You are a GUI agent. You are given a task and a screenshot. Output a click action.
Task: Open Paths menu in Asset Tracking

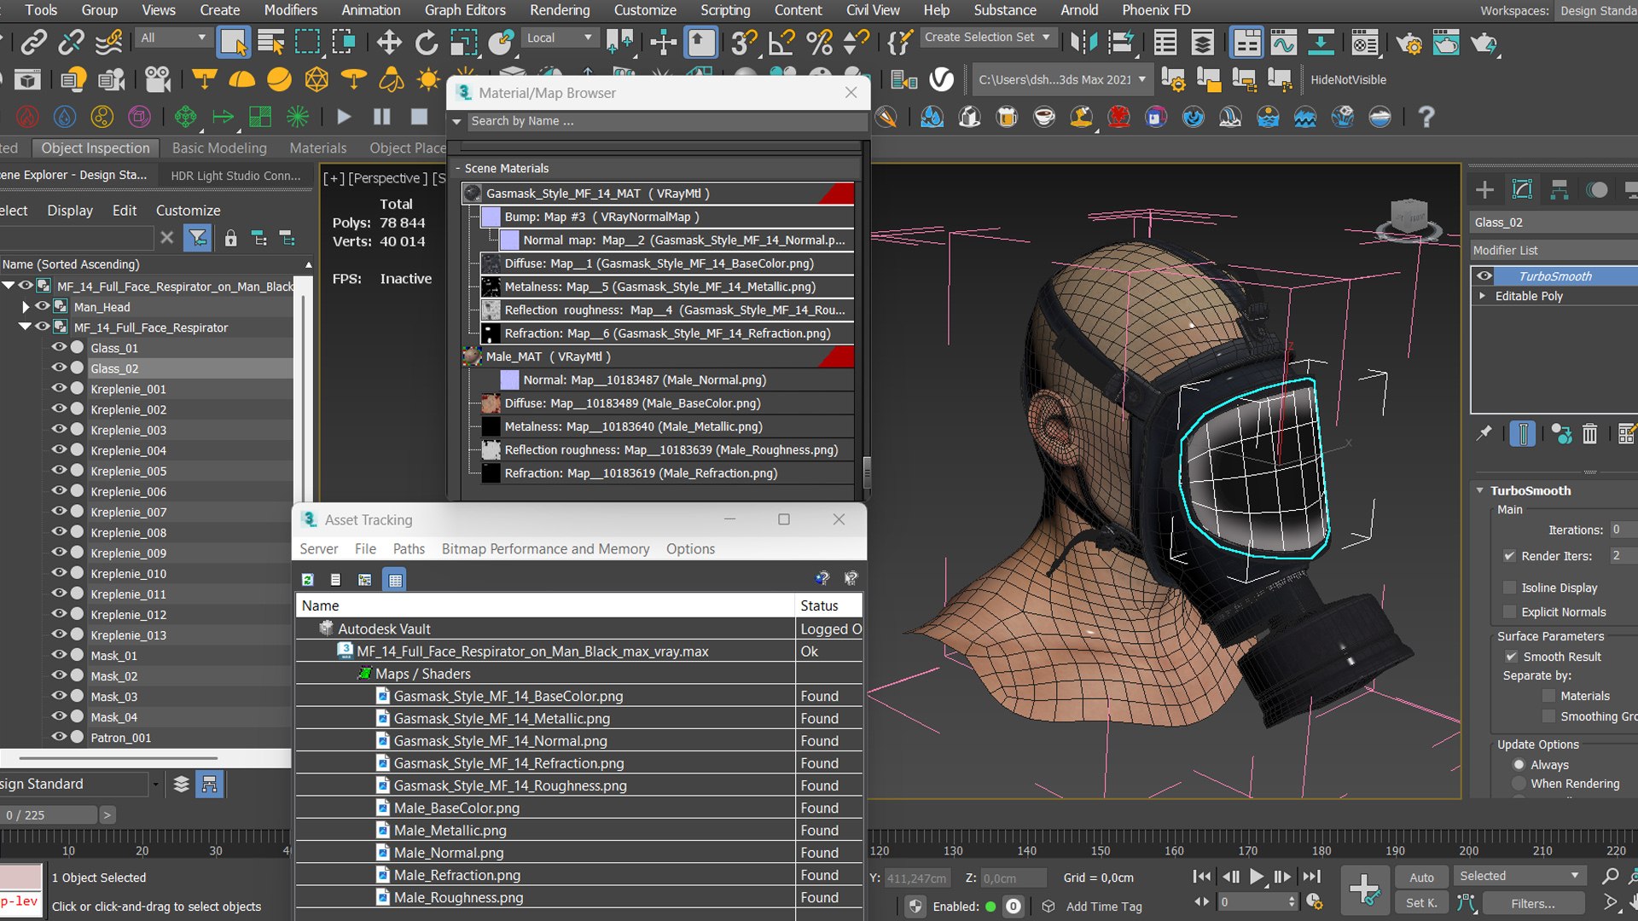[409, 549]
